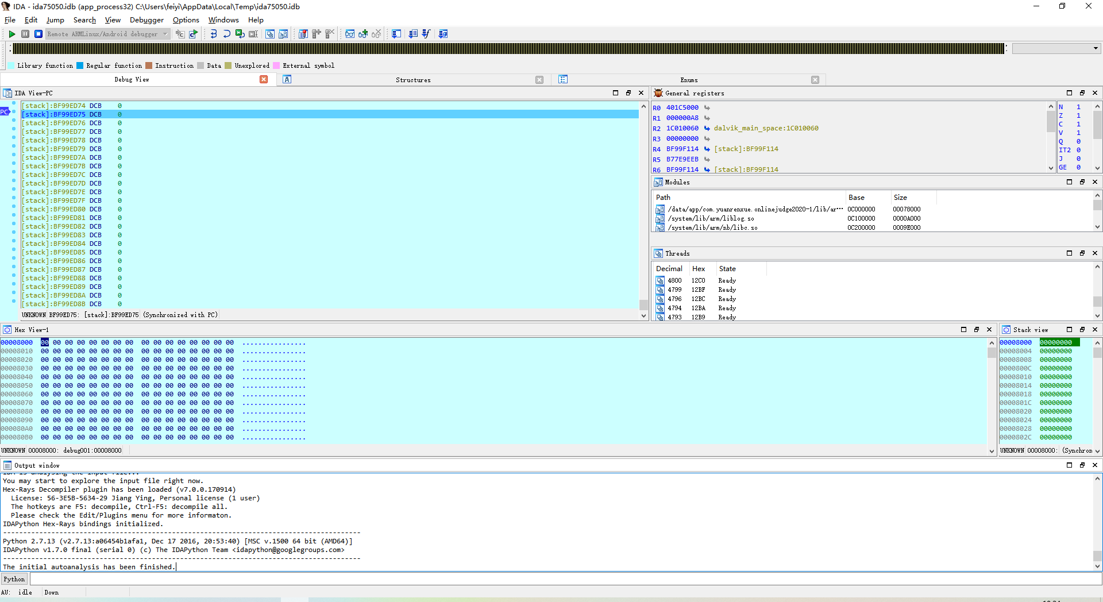Open the Jump menu
Screen dimensions: 1103x602
pyautogui.click(x=55, y=20)
